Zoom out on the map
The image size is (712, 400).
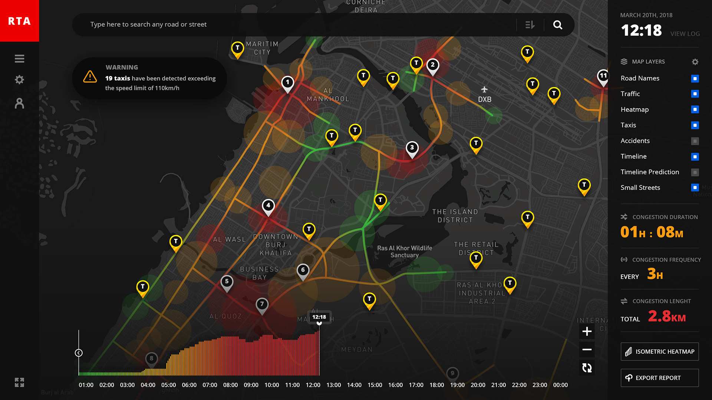[587, 350]
